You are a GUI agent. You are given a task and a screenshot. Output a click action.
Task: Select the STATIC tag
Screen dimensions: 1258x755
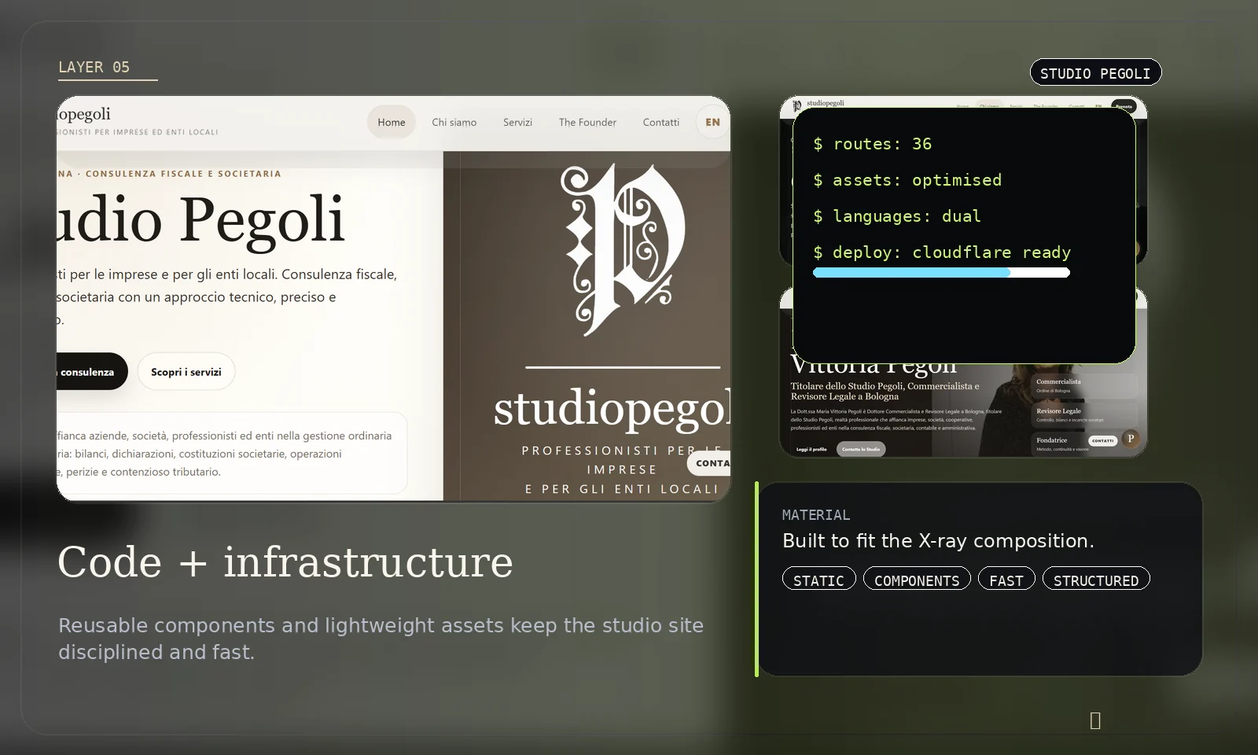click(818, 580)
